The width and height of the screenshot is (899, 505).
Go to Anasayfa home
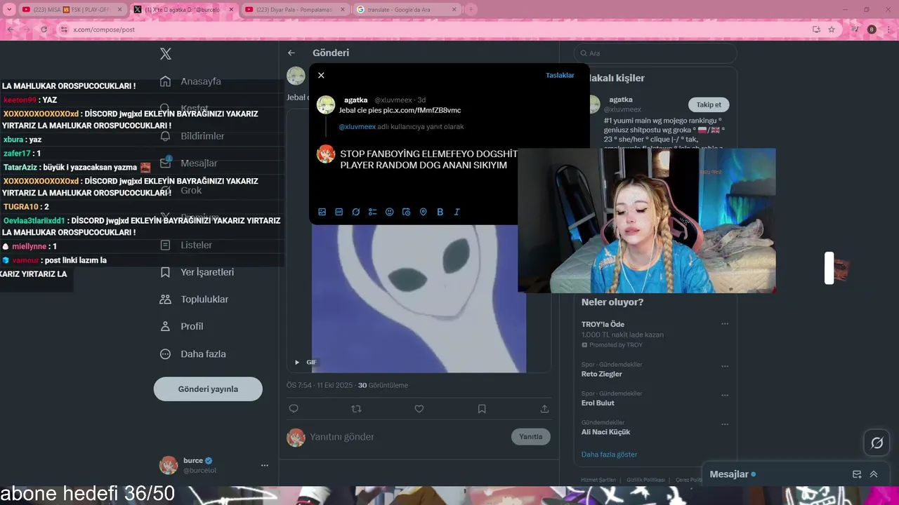(x=191, y=81)
